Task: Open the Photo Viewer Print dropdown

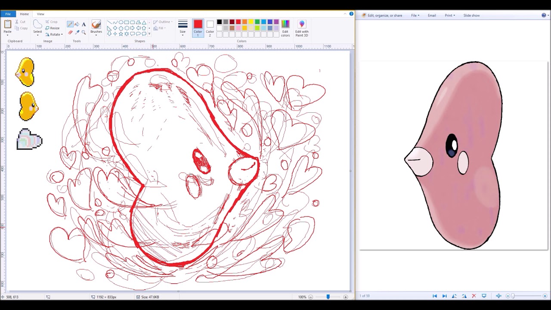Action: pos(450,15)
